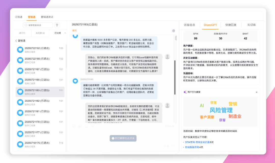Open chat settings target icon

pyautogui.click(x=174, y=31)
